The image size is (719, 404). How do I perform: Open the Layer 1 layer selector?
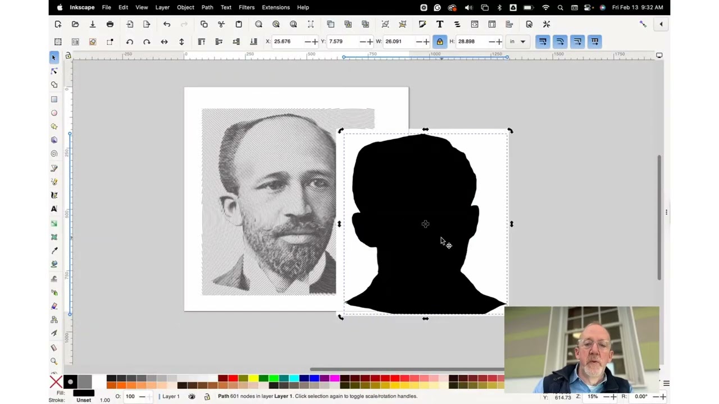pos(171,397)
